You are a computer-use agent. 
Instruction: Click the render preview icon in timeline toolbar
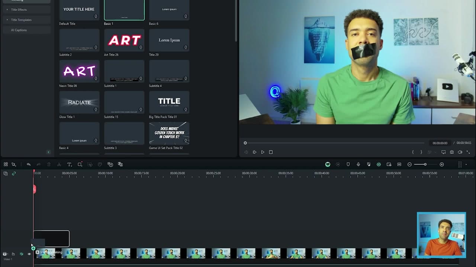click(338, 164)
